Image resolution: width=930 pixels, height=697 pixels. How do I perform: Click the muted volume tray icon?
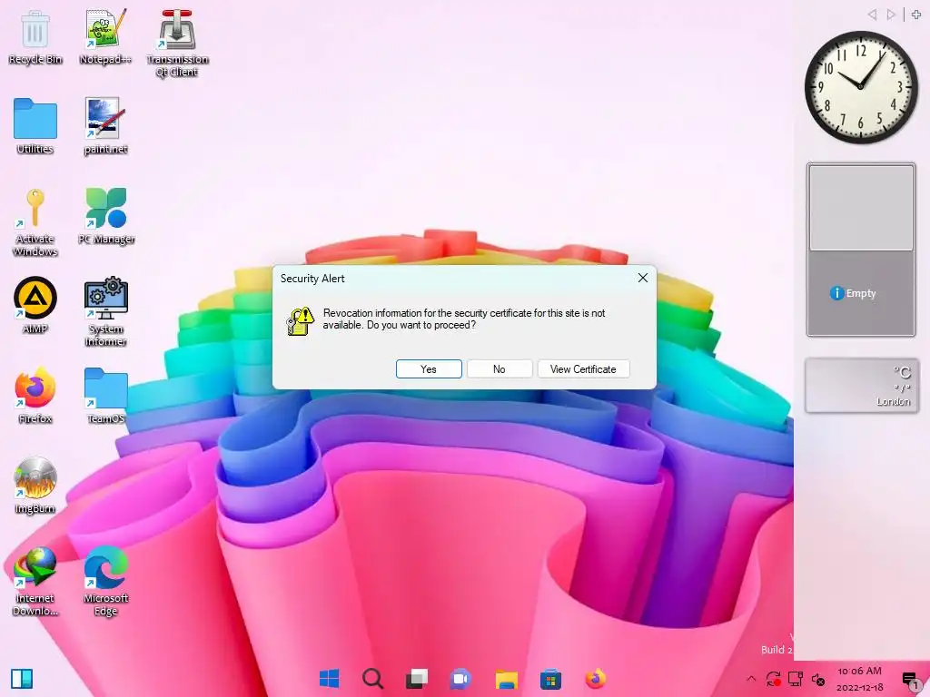(818, 679)
